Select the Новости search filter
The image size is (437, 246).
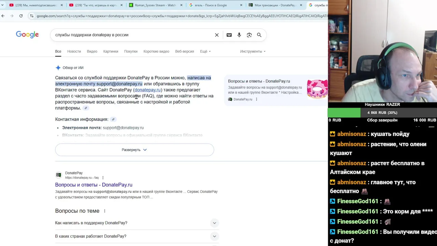click(74, 51)
